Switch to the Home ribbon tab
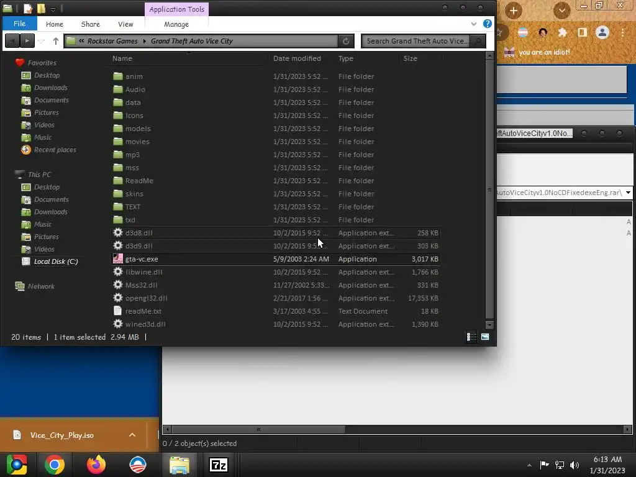The height and width of the screenshot is (477, 636). tap(55, 24)
